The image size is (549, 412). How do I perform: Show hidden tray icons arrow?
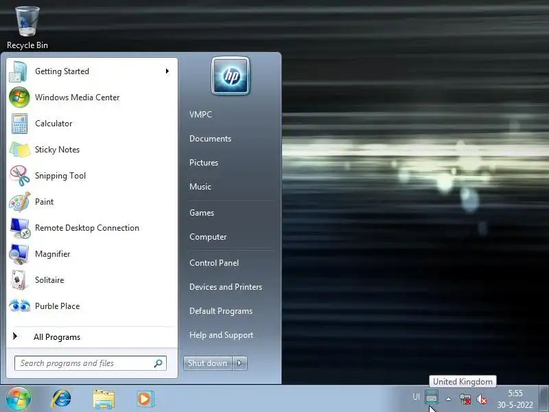click(448, 399)
